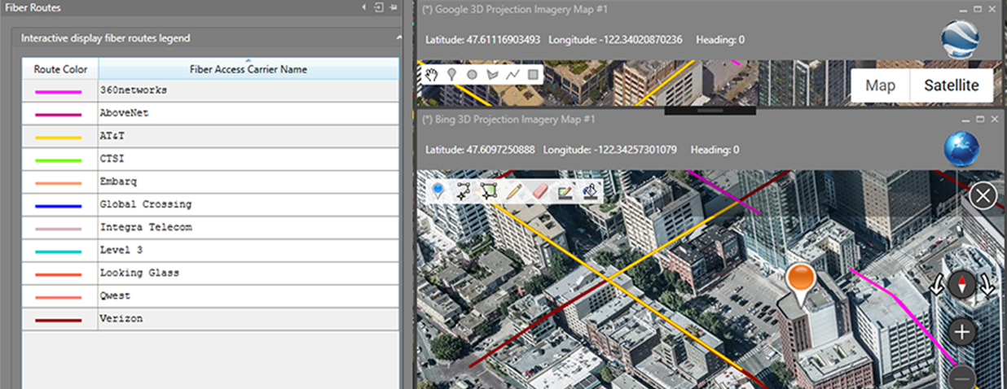Collapse the interactive fiber routes legend section
1007x389 pixels.
tap(398, 38)
